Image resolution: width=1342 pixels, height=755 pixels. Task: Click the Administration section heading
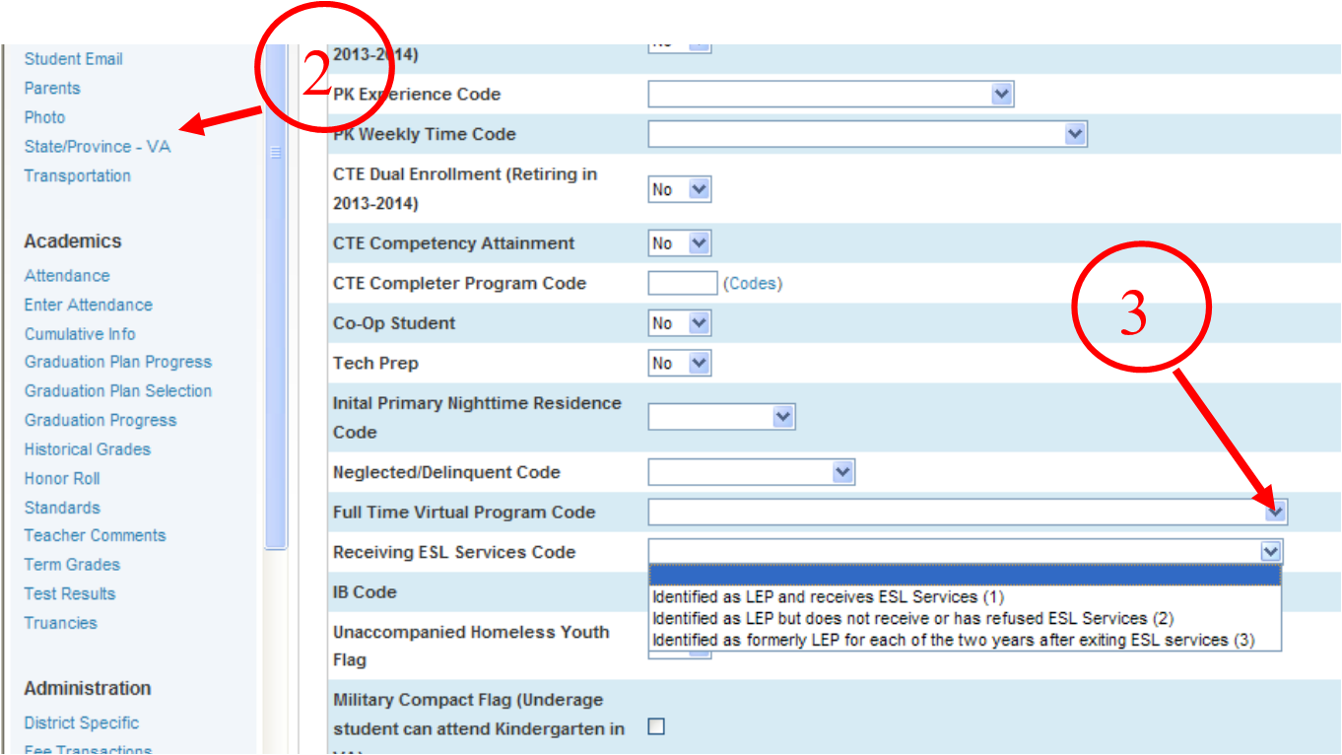point(88,688)
